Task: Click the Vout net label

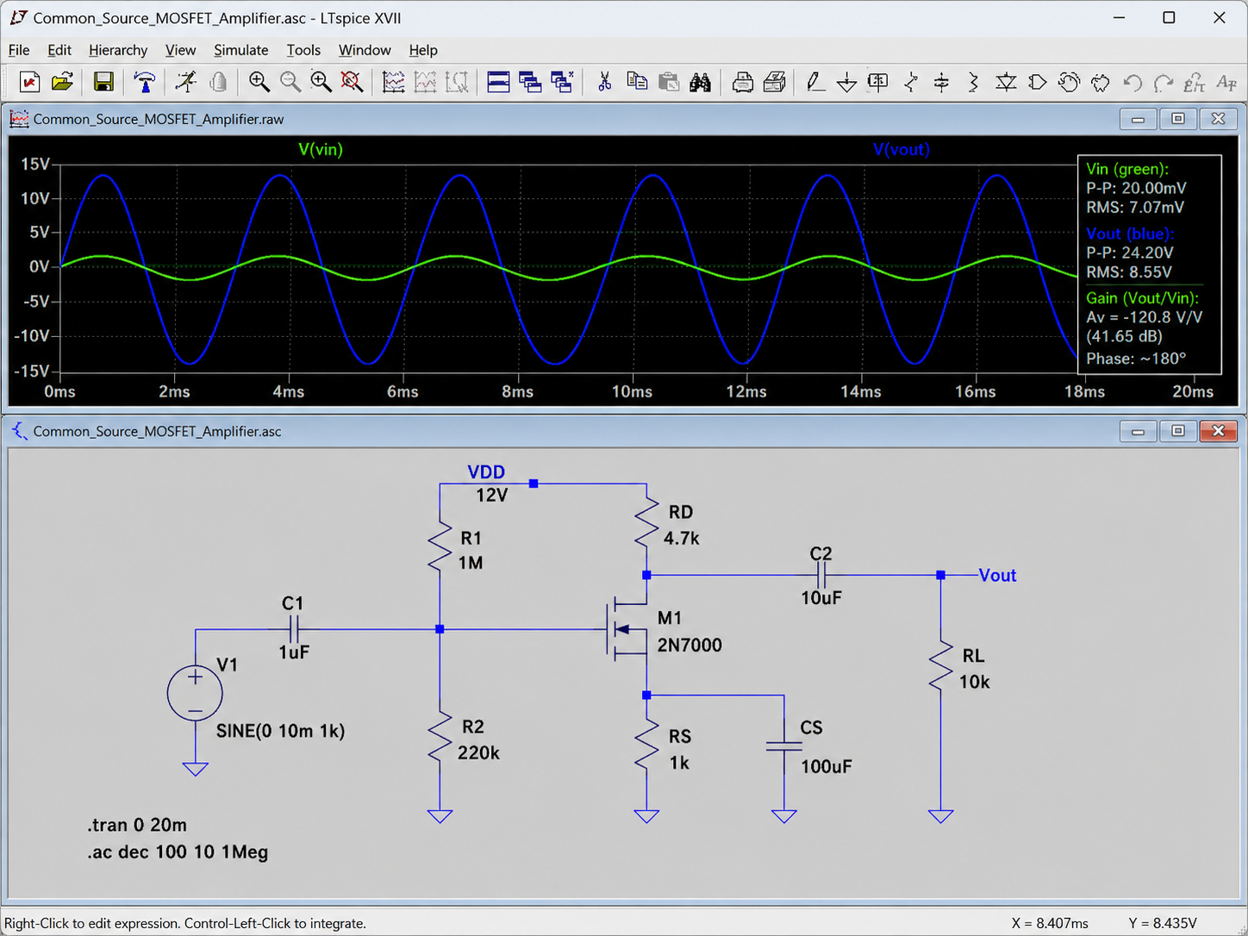Action: tap(997, 575)
